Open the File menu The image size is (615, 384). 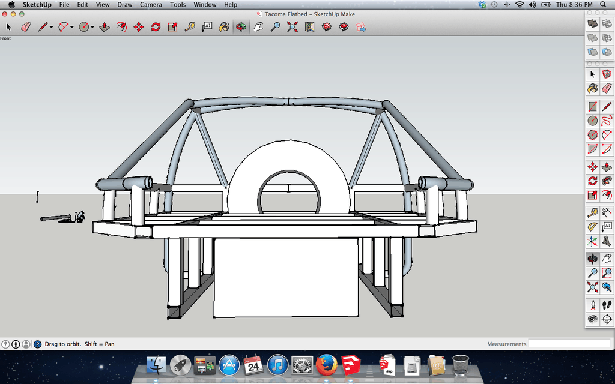(x=64, y=5)
